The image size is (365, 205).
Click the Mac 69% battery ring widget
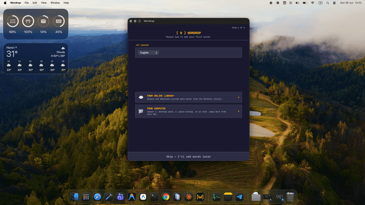tap(13, 21)
